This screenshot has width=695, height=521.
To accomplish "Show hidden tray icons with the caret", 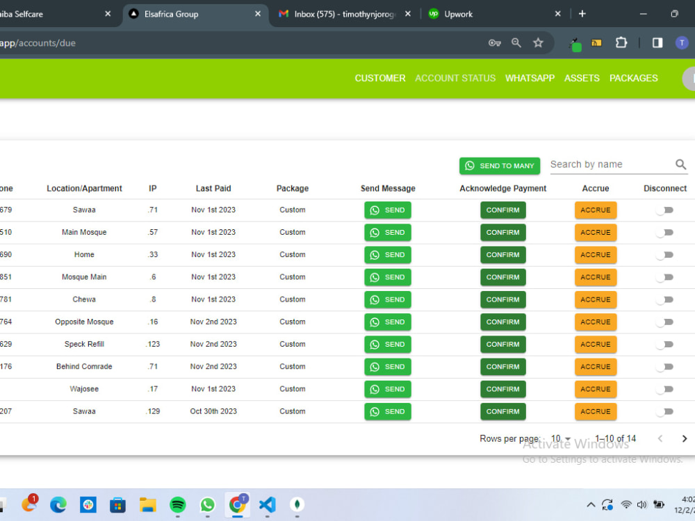I will point(591,504).
